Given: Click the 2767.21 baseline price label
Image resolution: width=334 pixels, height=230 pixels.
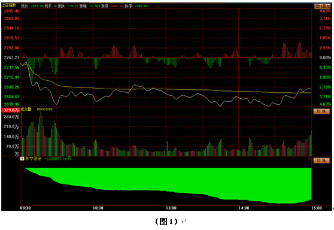Looking at the screenshot, I should coord(12,57).
